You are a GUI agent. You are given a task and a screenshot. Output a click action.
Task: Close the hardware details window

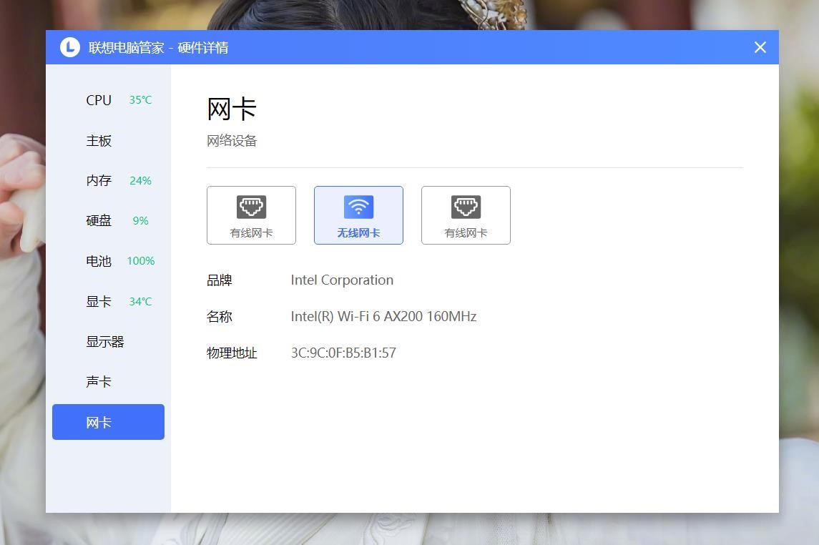pos(760,47)
